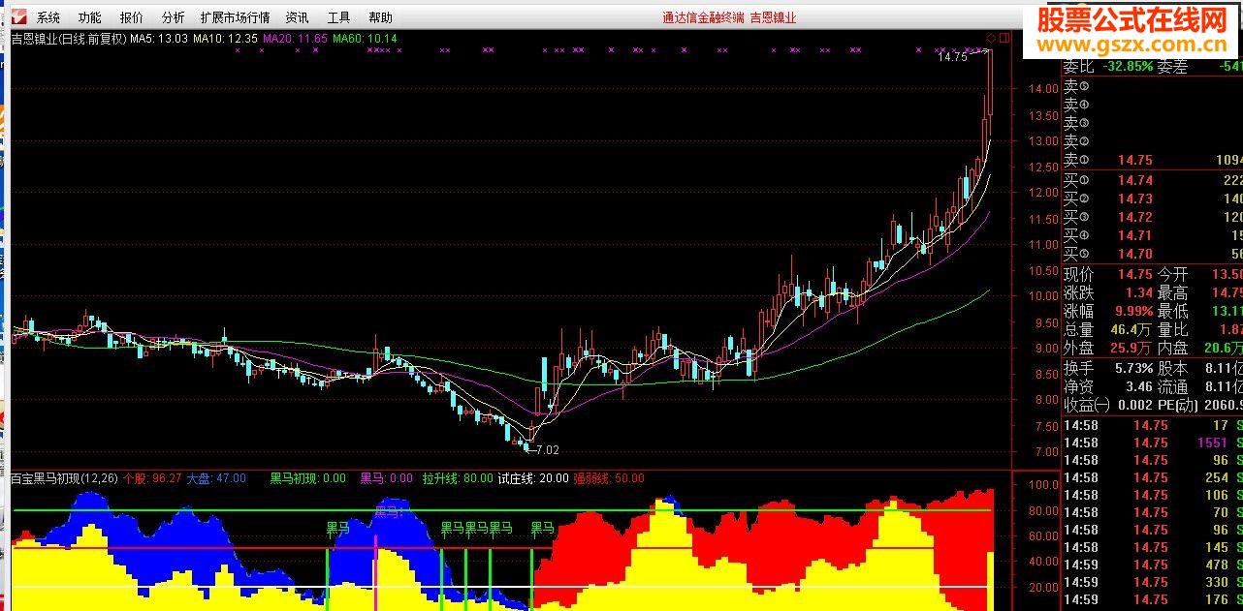Viewport: 1243px width, 611px height.
Task: Click the 拉升线: 80.00 indicator value
Action: tap(458, 478)
